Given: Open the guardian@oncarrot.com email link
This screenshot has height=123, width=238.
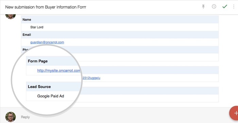Looking at the screenshot, I should 47,42.
